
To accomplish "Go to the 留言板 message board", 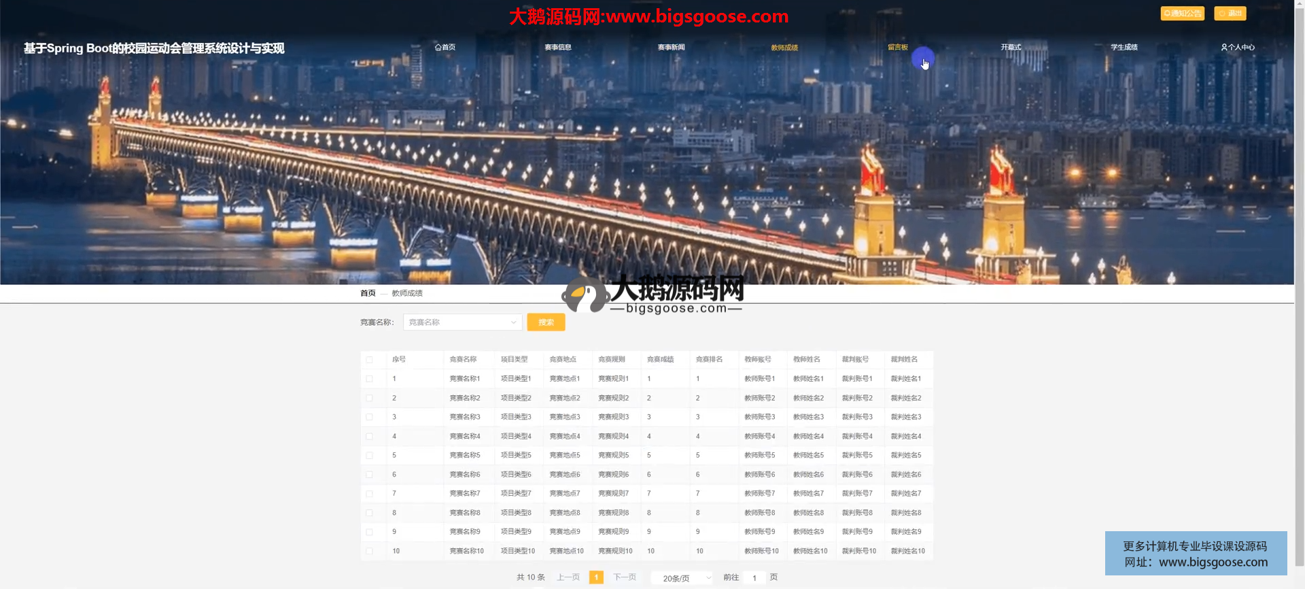I will [x=897, y=48].
